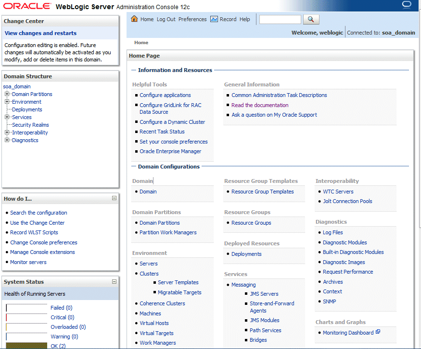Open Partition Work Managers link
The height and width of the screenshot is (349, 421).
coord(168,232)
